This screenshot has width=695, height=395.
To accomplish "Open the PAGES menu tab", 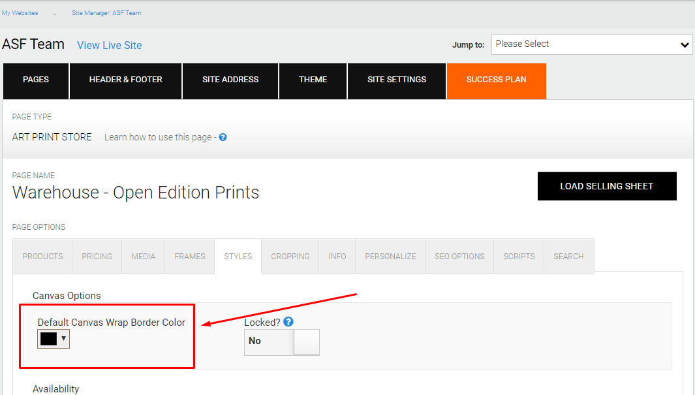I will 36,80.
